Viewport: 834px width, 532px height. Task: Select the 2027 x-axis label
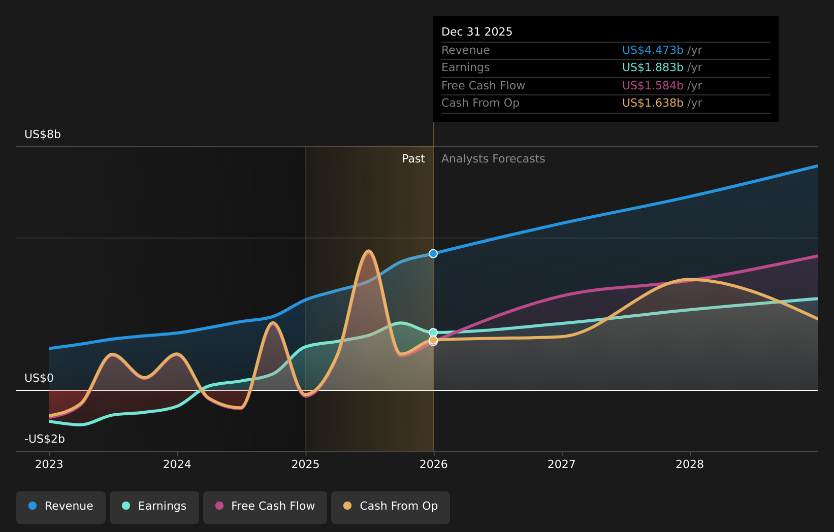coord(562,464)
